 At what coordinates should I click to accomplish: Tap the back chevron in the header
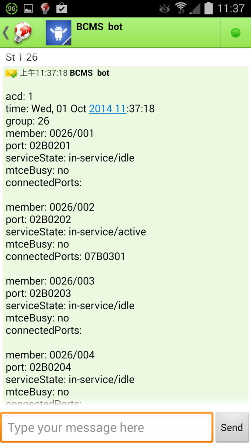click(6, 32)
